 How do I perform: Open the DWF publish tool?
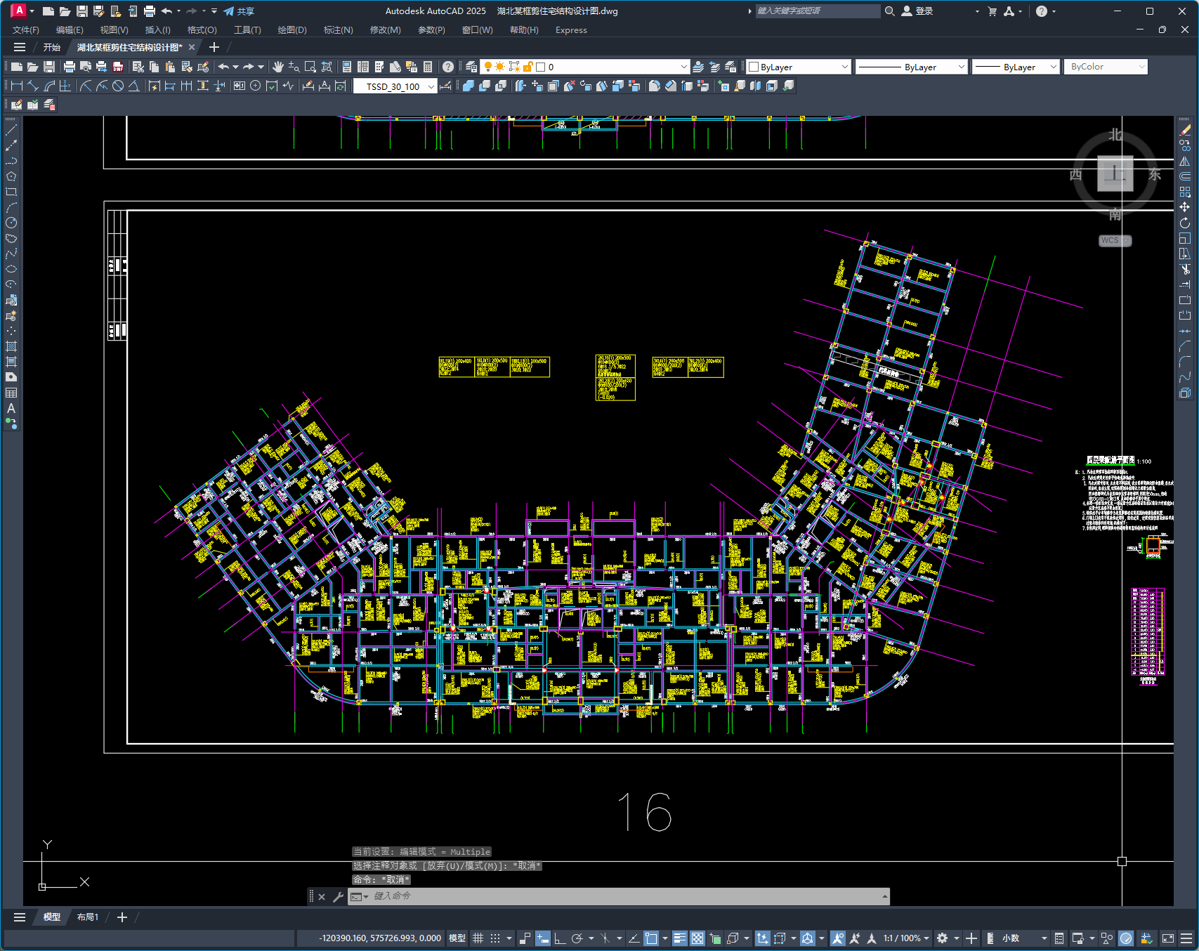pyautogui.click(x=118, y=67)
